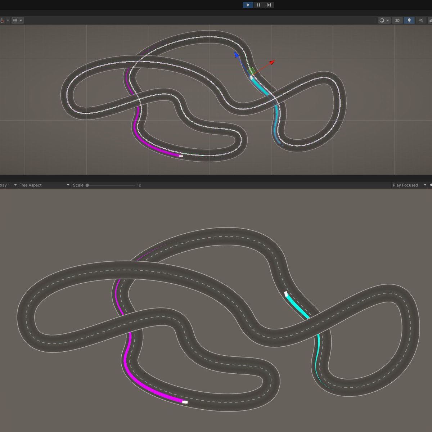Click the Scale slider handle
This screenshot has width=432, height=432.
(87, 185)
